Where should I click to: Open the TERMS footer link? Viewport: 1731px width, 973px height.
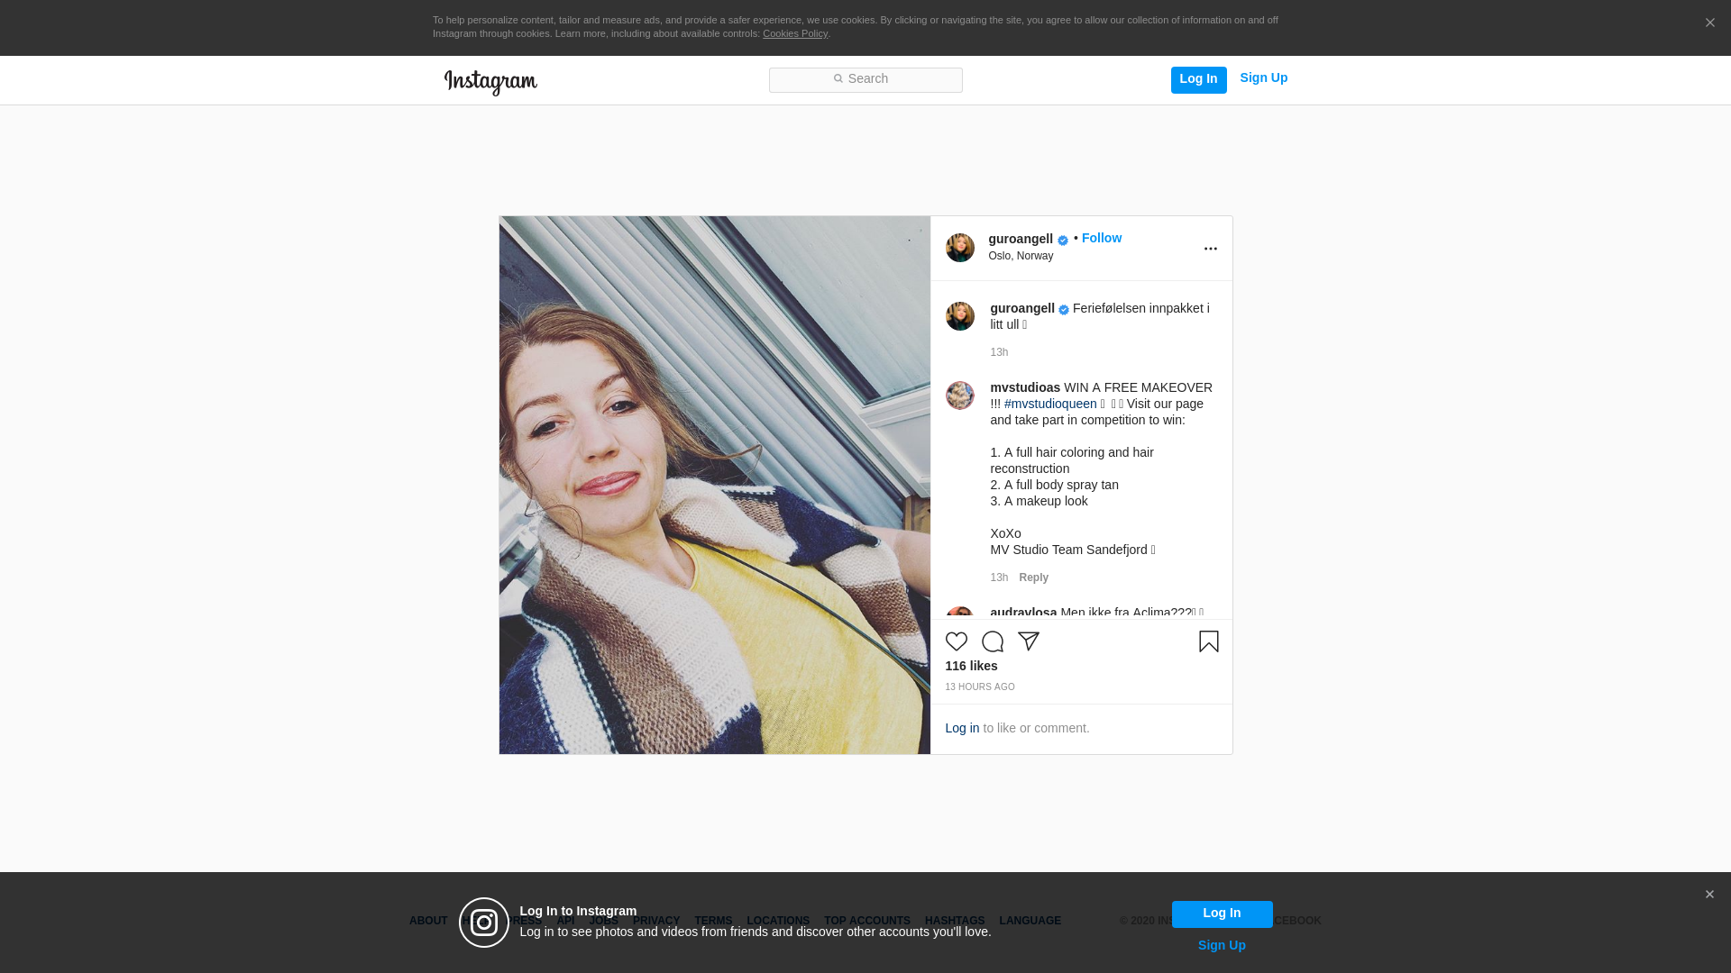click(712, 921)
